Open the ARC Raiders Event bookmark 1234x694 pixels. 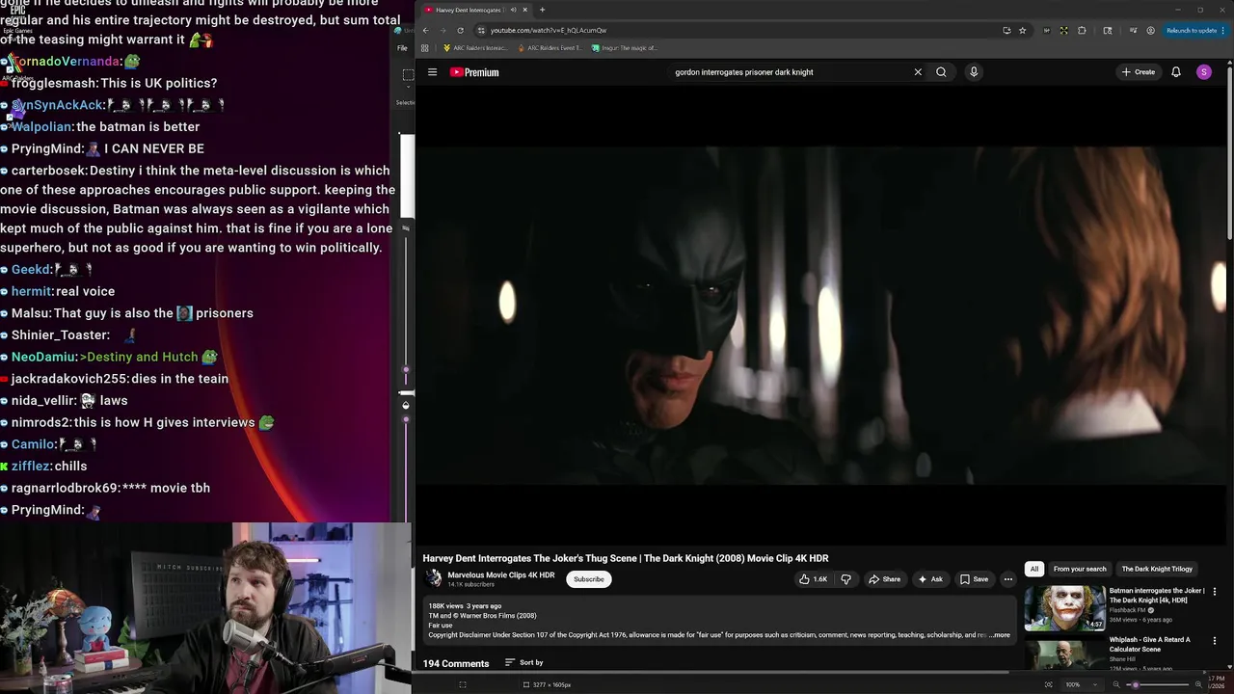point(550,47)
